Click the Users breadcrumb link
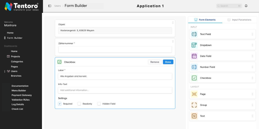This screenshot has height=129, width=259. [x=58, y=6]
